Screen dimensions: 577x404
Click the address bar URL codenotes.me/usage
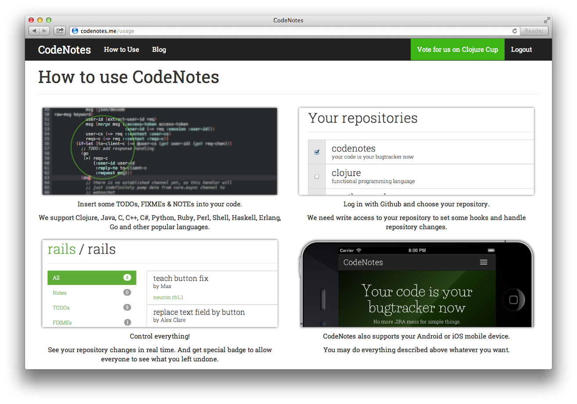click(x=108, y=31)
